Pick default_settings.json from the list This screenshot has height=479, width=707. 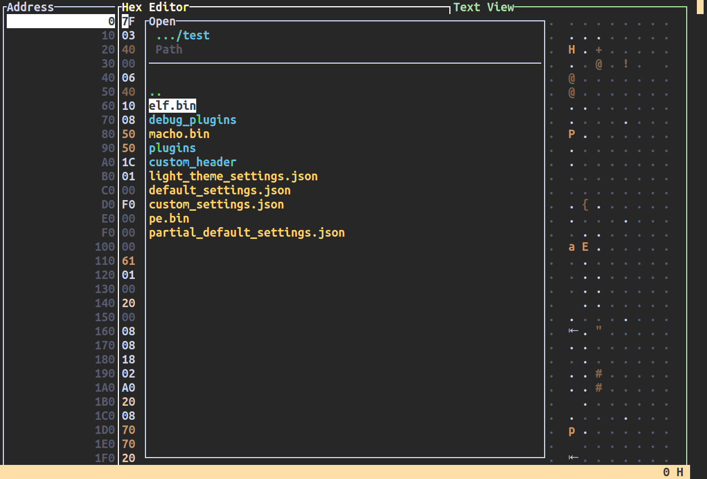219,190
